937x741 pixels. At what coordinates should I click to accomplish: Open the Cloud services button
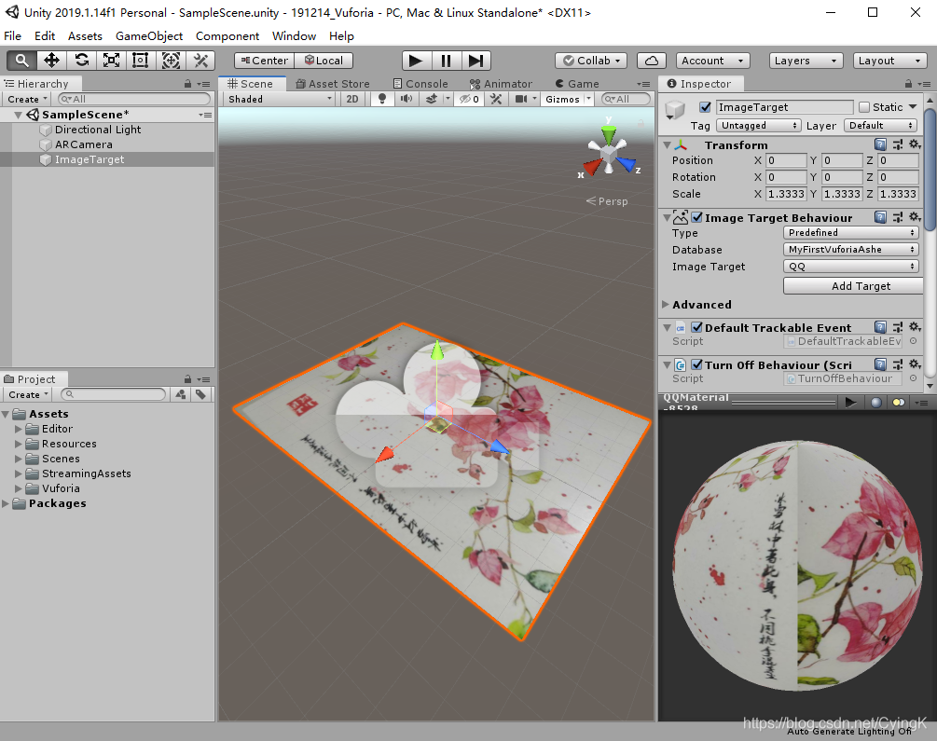[652, 61]
